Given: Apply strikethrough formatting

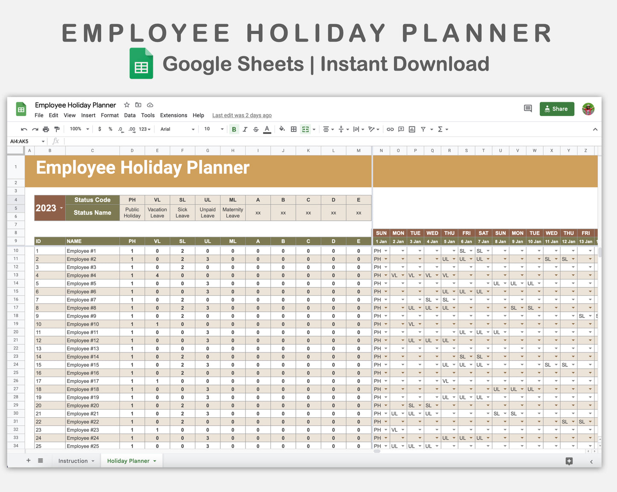Looking at the screenshot, I should [256, 129].
